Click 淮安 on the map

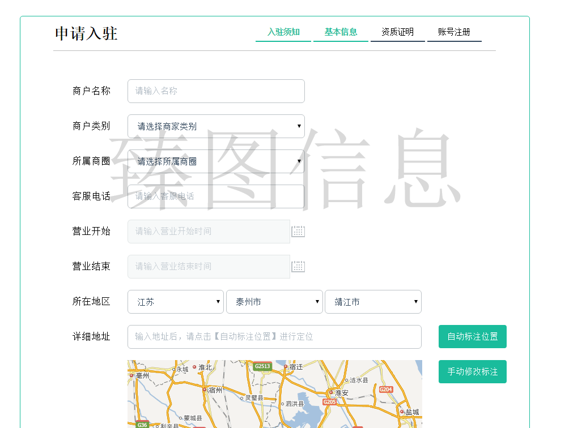(341, 392)
